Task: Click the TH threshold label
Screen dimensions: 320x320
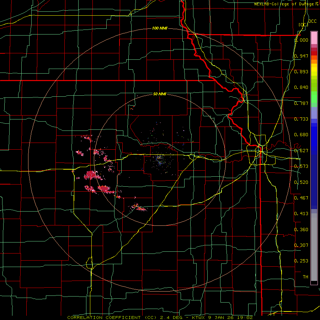Action: coord(305,277)
